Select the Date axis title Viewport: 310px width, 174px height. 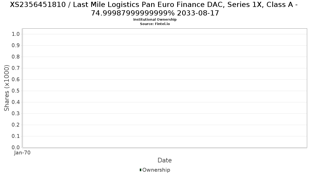pyautogui.click(x=165, y=160)
